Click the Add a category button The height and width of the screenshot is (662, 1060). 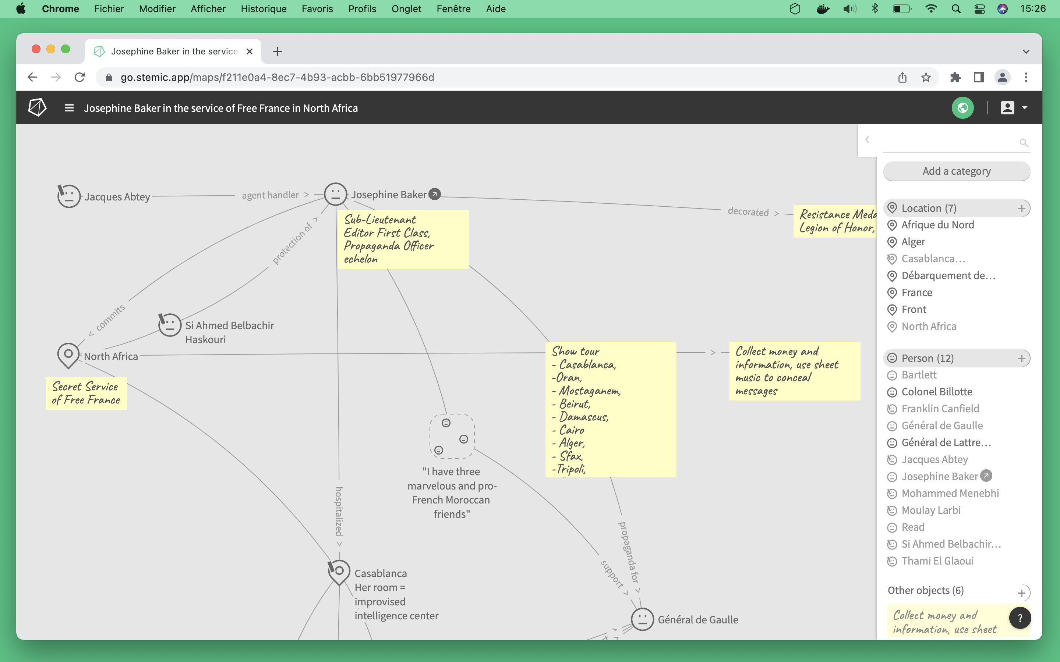(x=956, y=171)
